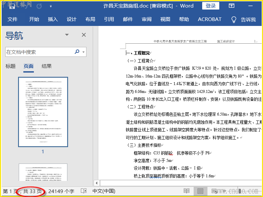The image size is (263, 197).
Task: Click the 登录 sign-in button
Action: (x=210, y=6)
